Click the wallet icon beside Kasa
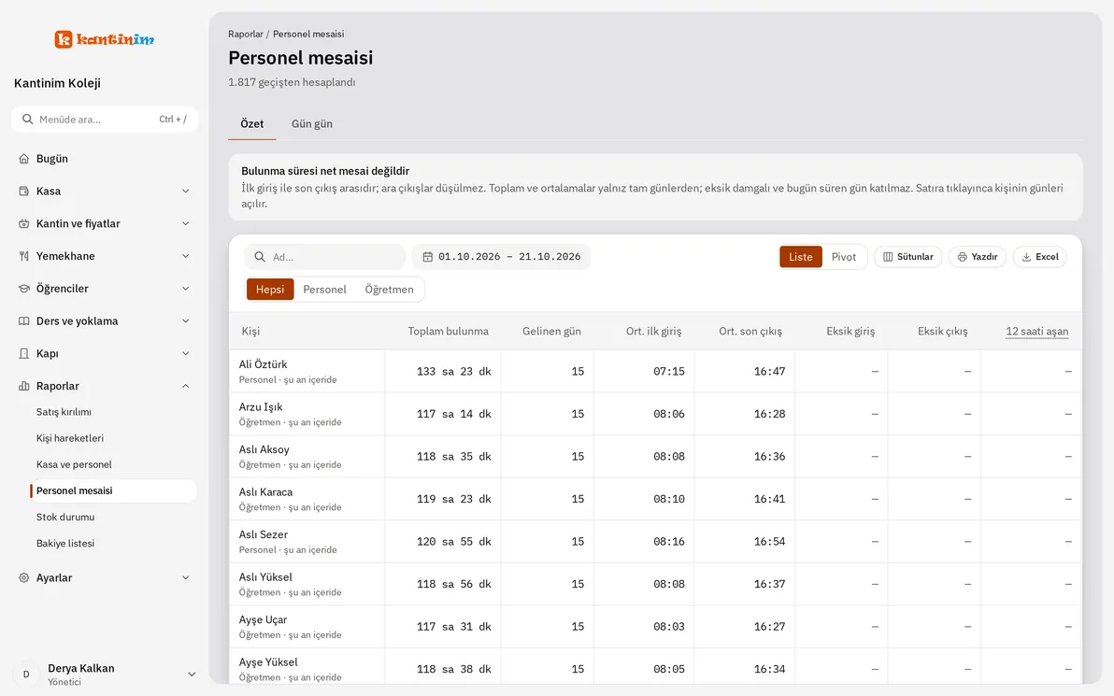1114x696 pixels. 24,191
